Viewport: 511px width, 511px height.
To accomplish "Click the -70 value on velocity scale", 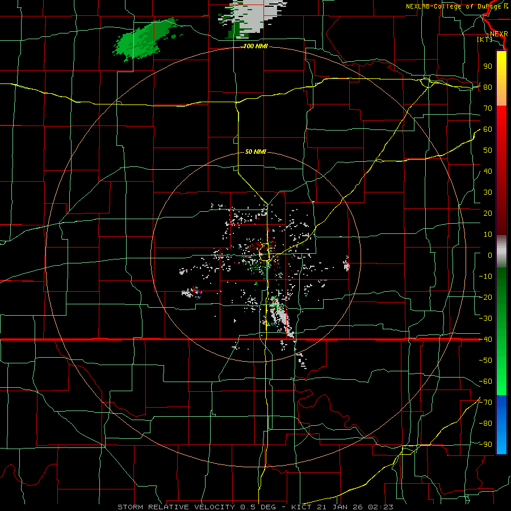I will [485, 403].
